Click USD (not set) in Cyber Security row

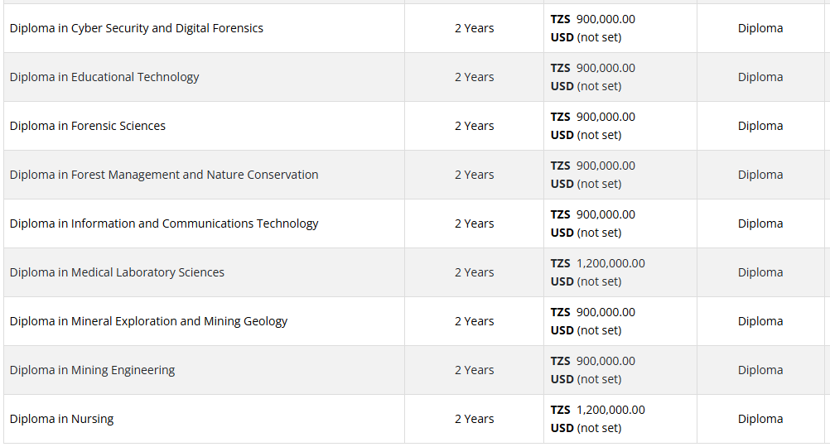pos(586,37)
